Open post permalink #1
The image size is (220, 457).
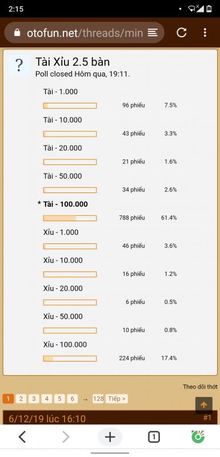point(207,418)
